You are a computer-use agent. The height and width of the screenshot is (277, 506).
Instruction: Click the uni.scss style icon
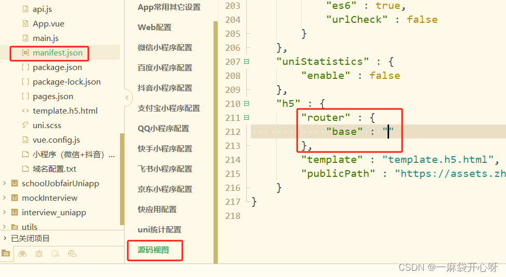(25, 125)
